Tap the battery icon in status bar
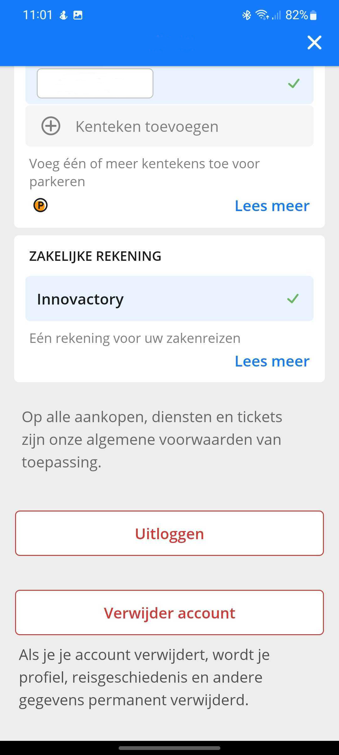This screenshot has height=755, width=339. [313, 15]
